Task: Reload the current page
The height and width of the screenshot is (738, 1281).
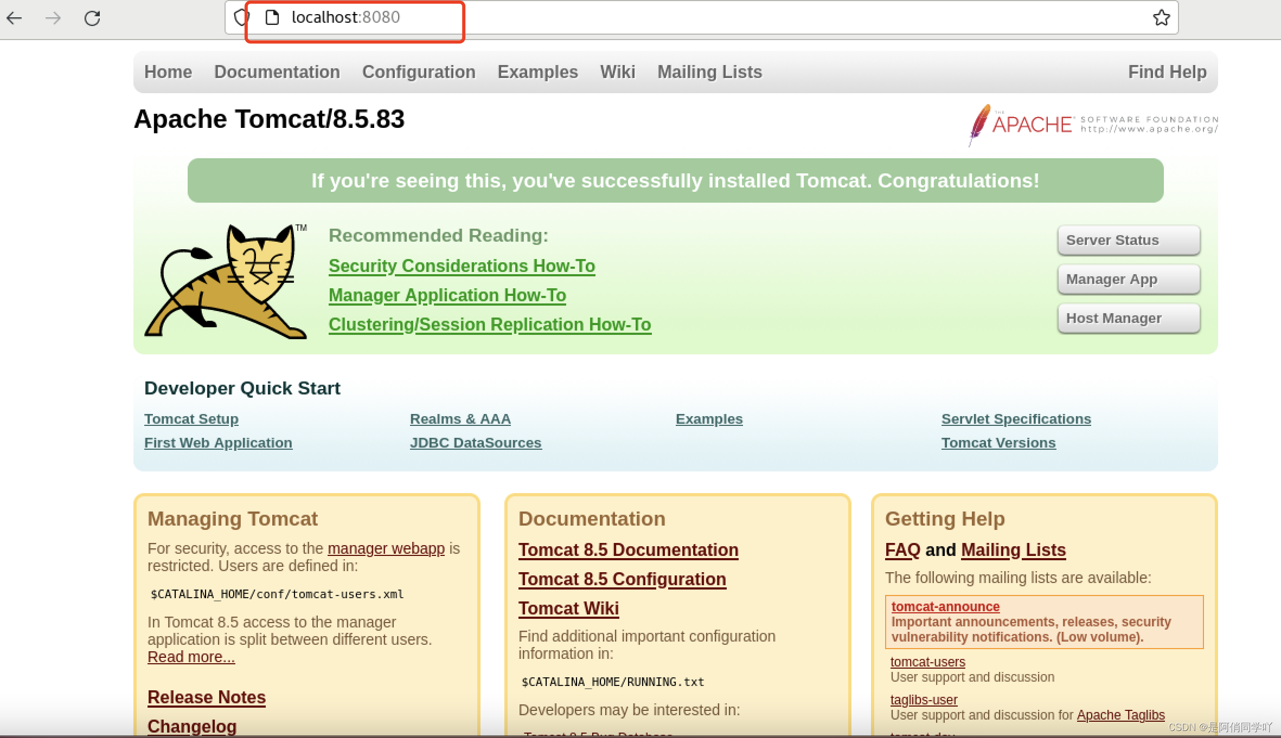Action: (x=92, y=18)
